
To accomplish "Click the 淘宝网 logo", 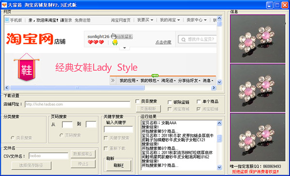I will pos(30,39).
